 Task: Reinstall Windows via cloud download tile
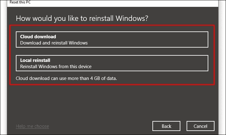[x=112, y=40]
